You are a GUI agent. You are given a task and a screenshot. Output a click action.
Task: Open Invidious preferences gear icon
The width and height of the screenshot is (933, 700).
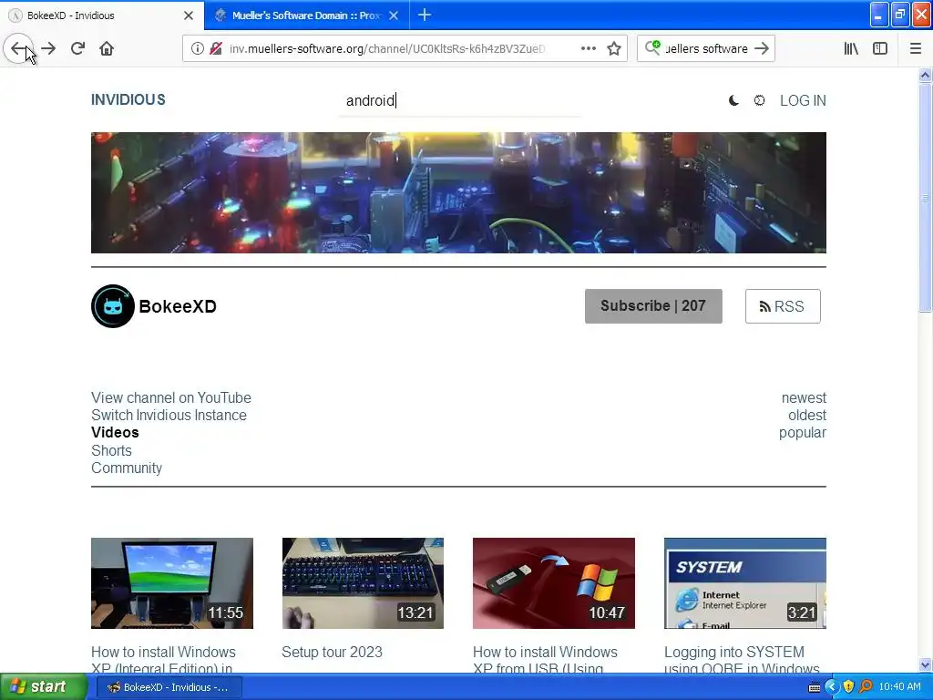pos(759,100)
